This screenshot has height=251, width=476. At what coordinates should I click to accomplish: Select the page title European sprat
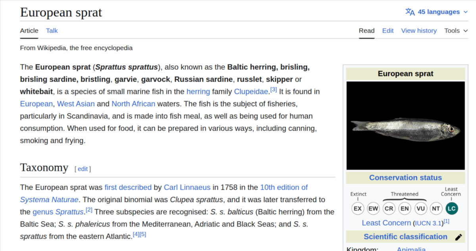pos(61,12)
